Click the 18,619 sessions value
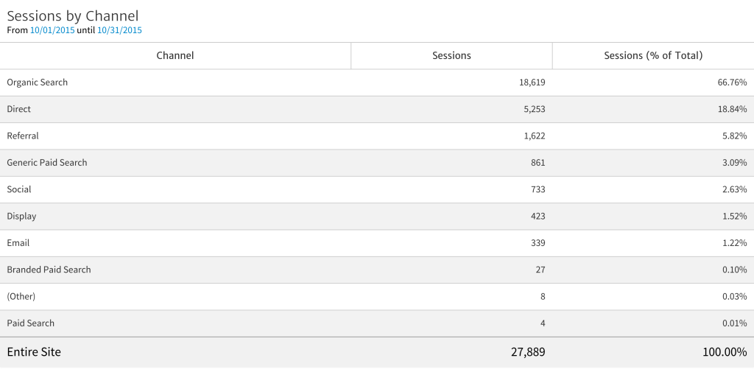 pyautogui.click(x=532, y=83)
